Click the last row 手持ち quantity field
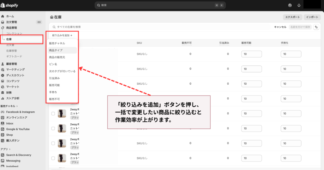The height and width of the screenshot is (170, 324). pyautogui.click(x=291, y=158)
